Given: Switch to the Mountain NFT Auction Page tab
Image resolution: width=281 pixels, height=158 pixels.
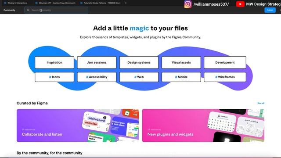Looking at the screenshot, I should pos(56,3).
